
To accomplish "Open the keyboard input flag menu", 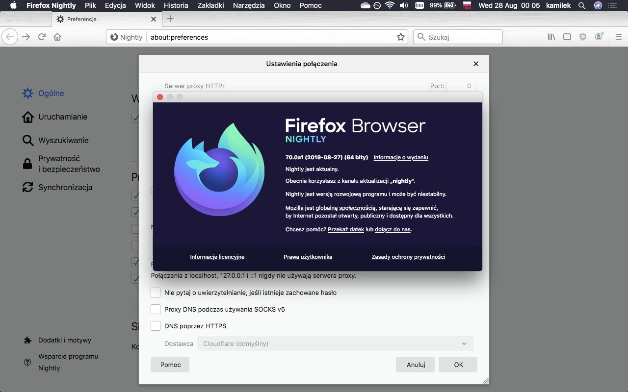I will coord(466,5).
